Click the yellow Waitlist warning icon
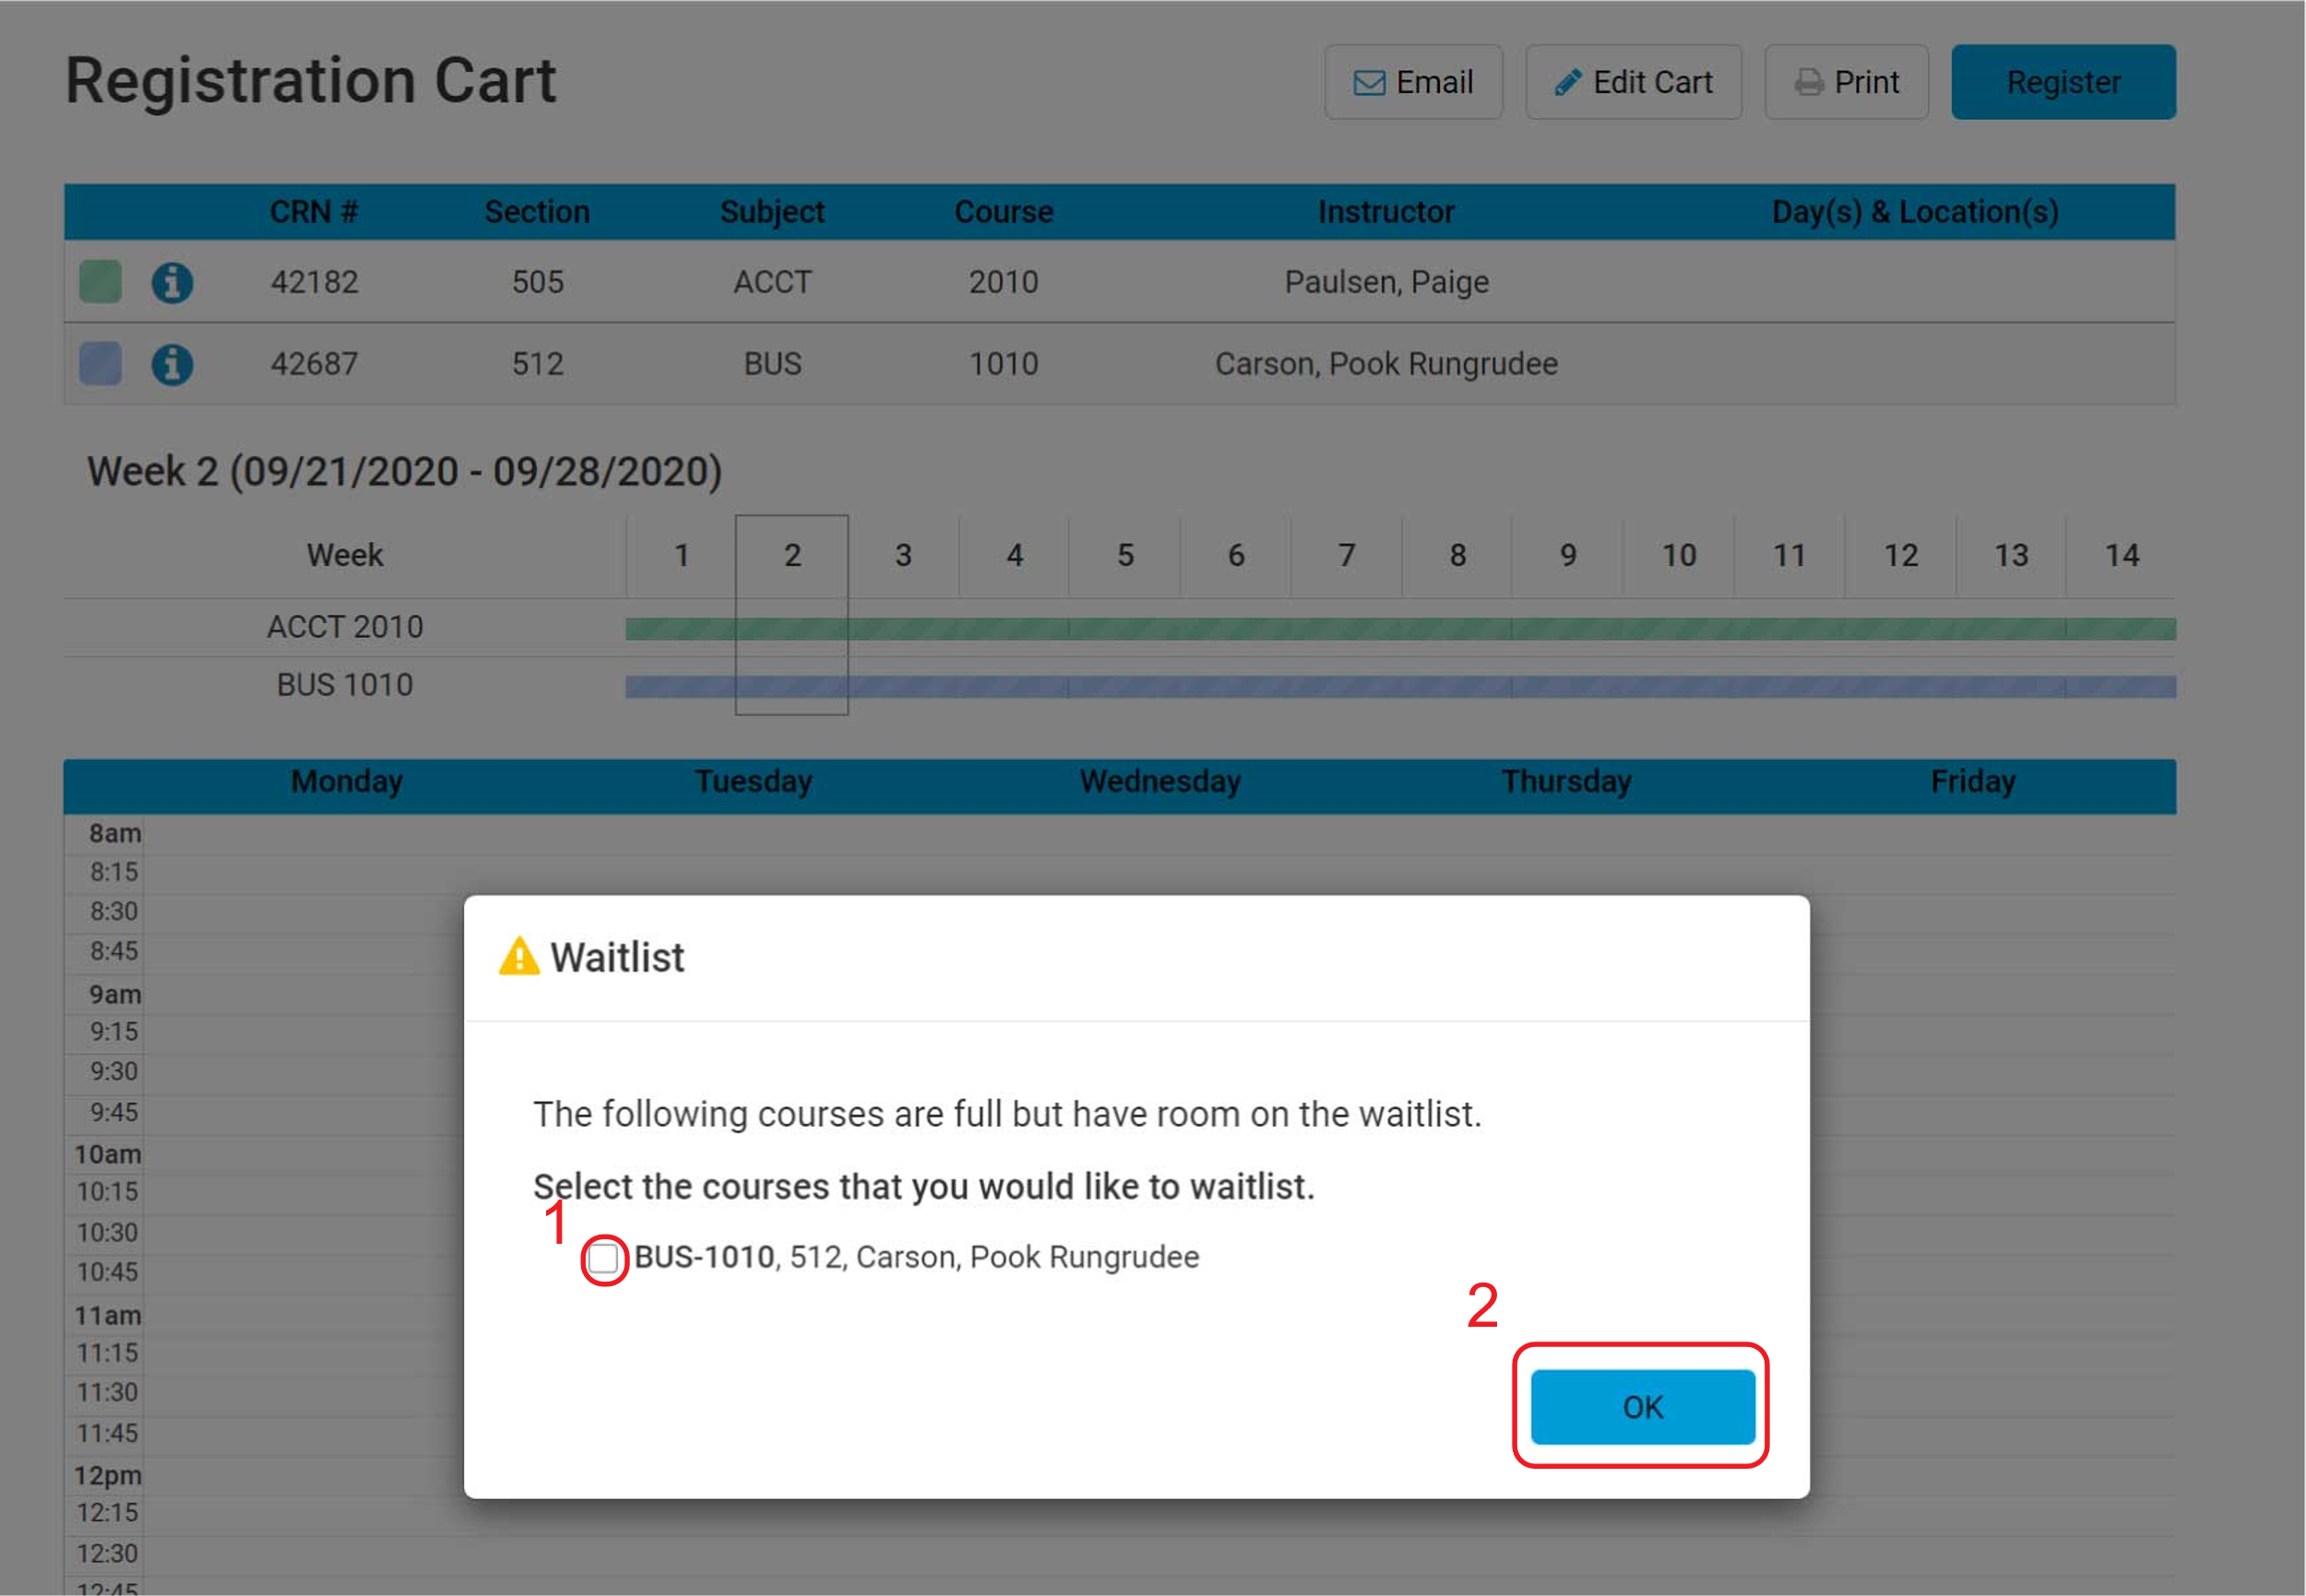 coord(518,956)
